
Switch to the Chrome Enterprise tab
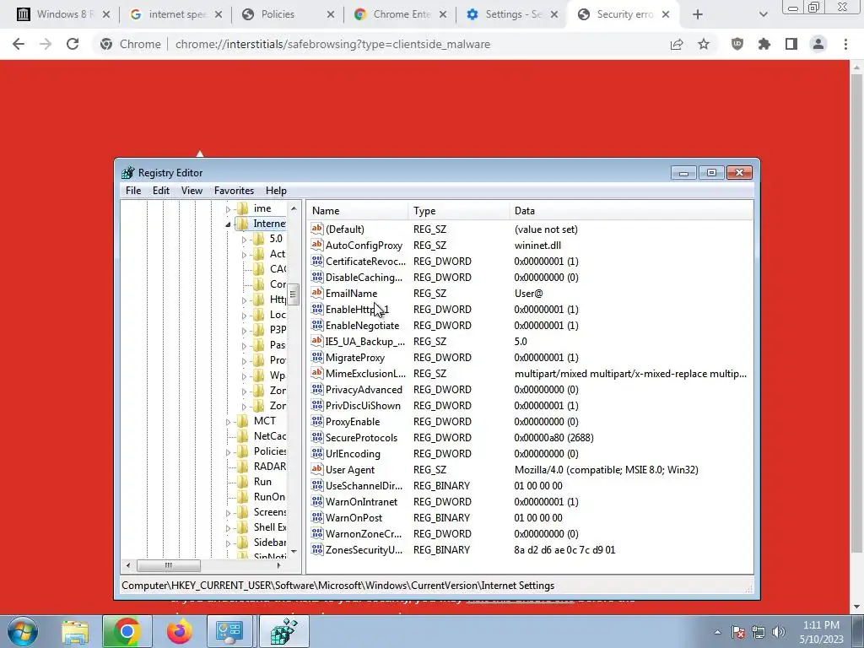[x=401, y=14]
